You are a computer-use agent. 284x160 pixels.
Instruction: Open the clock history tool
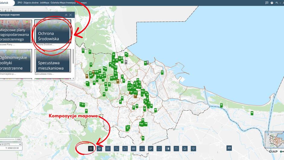[176, 149]
